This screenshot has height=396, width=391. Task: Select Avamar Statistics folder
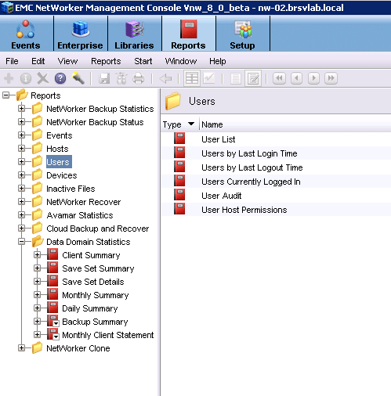point(80,215)
